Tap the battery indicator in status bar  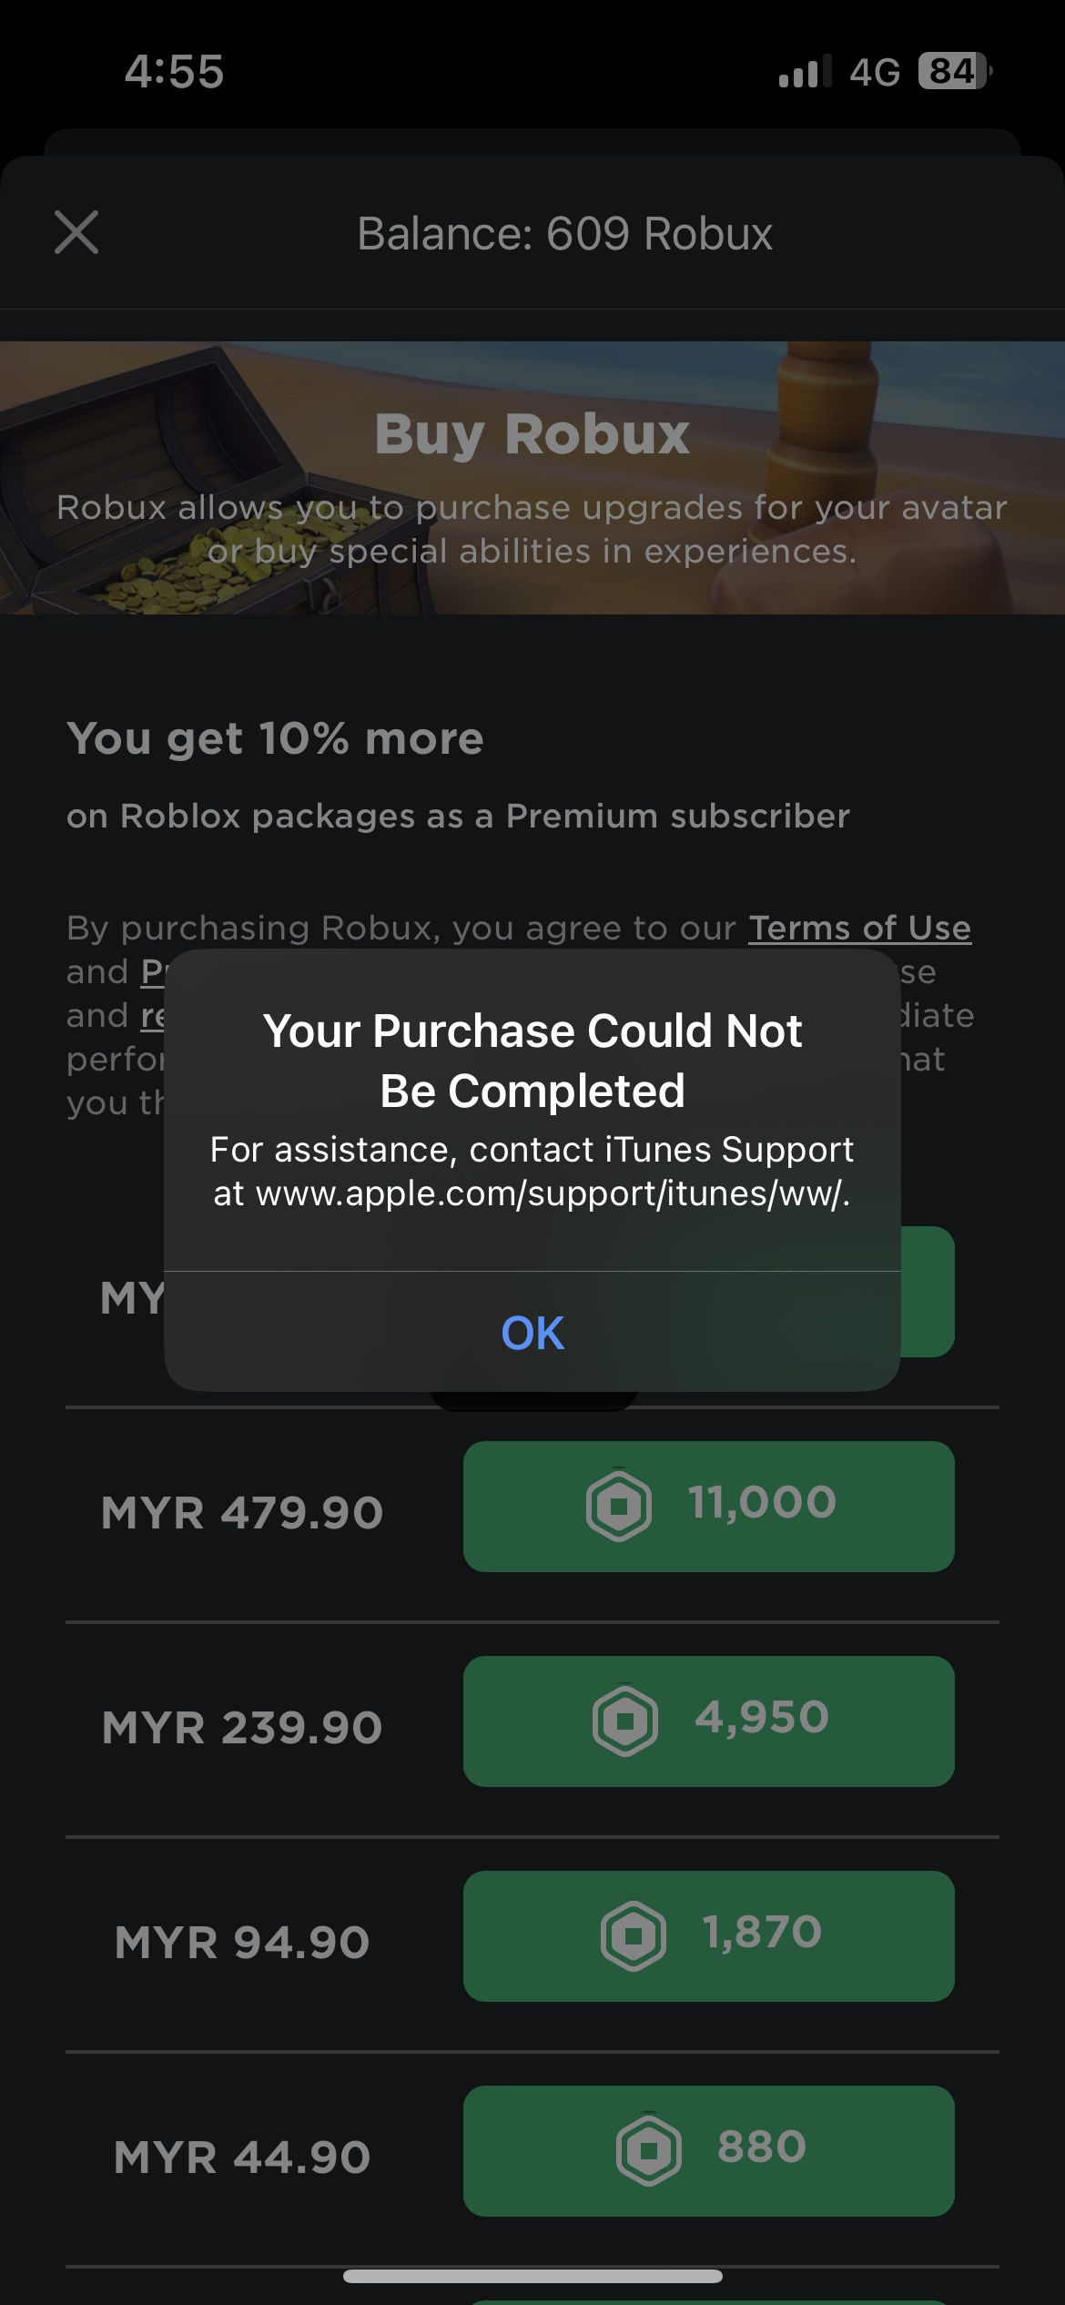click(x=955, y=71)
